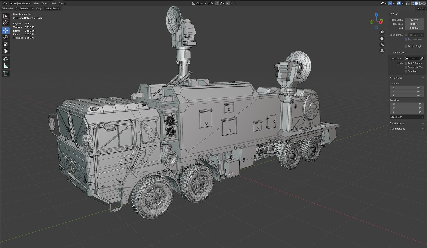Select the Scale tool
427x248 pixels.
click(6, 44)
